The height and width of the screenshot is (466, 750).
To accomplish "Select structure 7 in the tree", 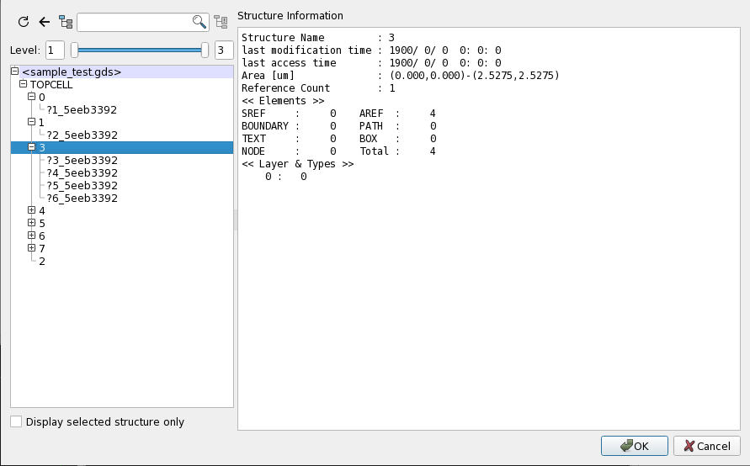I will [42, 248].
